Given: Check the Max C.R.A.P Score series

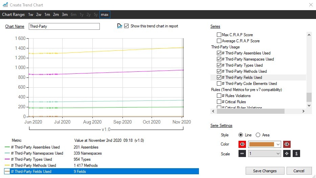Looking at the screenshot, I should [x=219, y=35].
